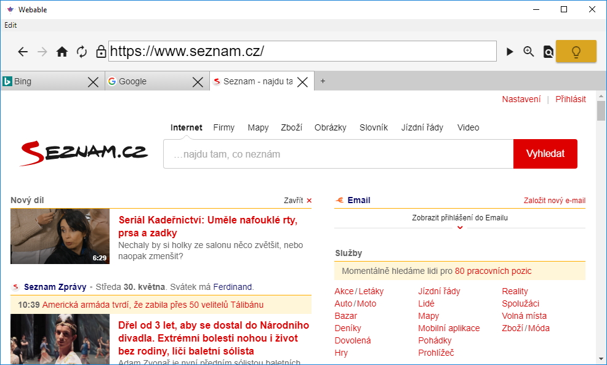Close the Seznam tab
607x365 pixels.
click(302, 82)
